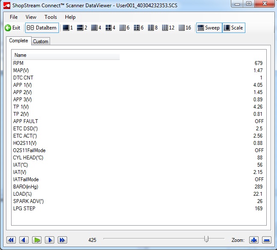The height and width of the screenshot is (250, 277).
Task: Click the RPM value 679
Action: click(x=259, y=63)
